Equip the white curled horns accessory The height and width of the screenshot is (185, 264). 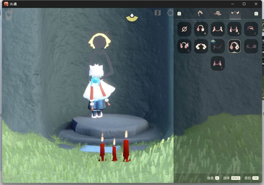pyautogui.click(x=201, y=46)
